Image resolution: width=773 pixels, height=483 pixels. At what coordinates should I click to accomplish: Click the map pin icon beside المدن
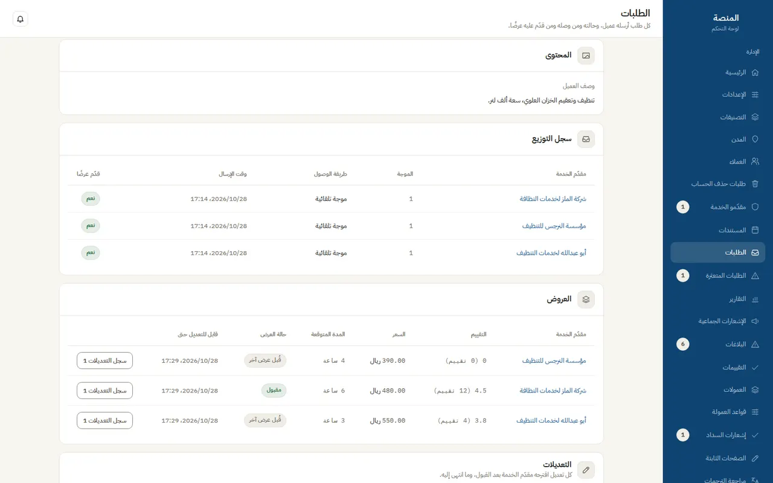pyautogui.click(x=755, y=139)
